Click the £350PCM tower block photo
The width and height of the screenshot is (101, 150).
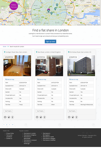[81, 66]
